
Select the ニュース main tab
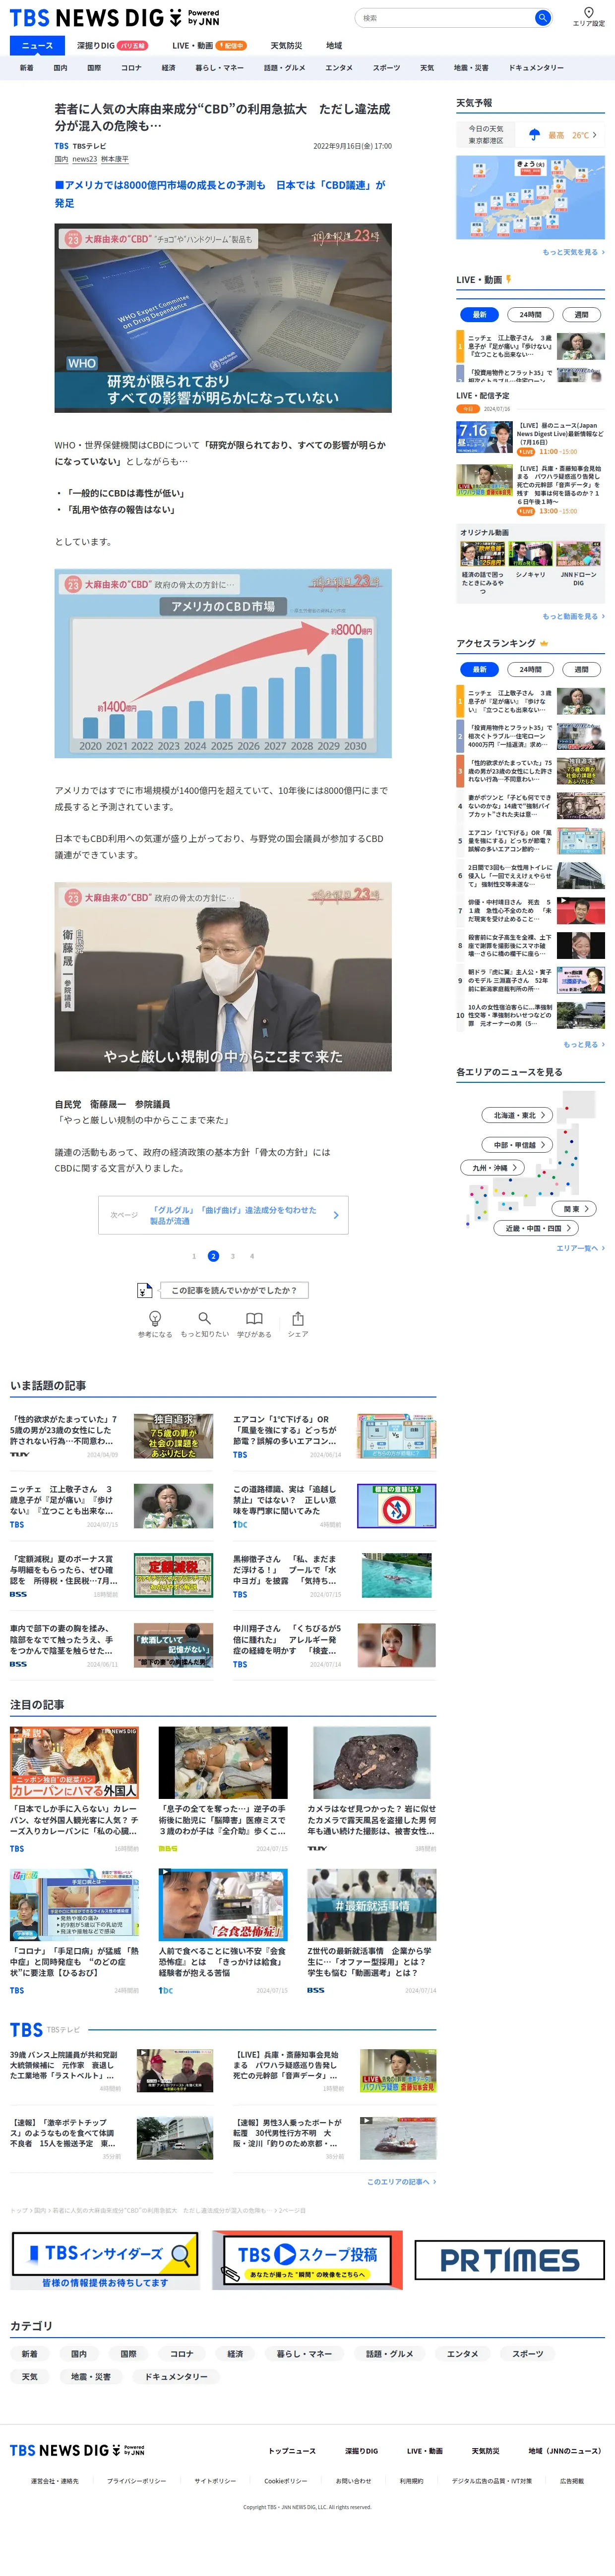click(37, 46)
